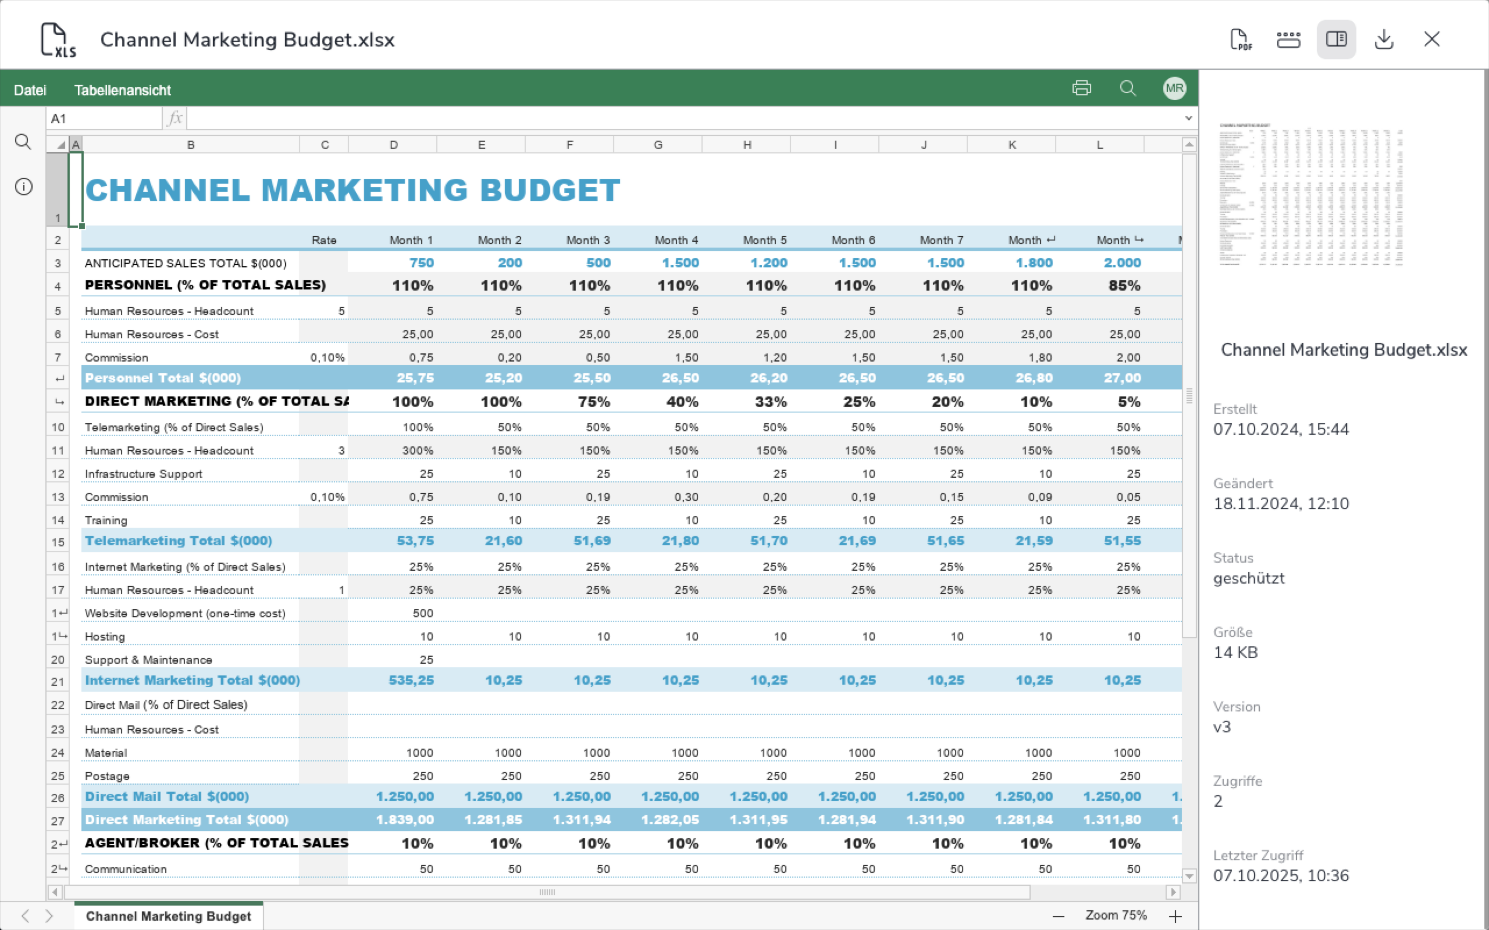The width and height of the screenshot is (1489, 930).
Task: Expand the formula bar with chevron
Action: [1188, 118]
